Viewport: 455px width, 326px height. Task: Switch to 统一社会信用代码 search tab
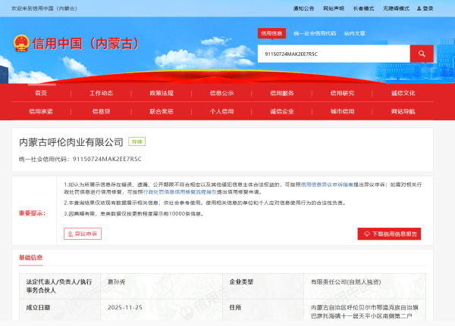[x=314, y=33]
